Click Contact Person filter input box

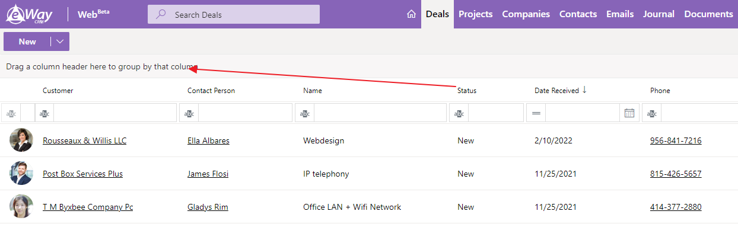pos(244,113)
